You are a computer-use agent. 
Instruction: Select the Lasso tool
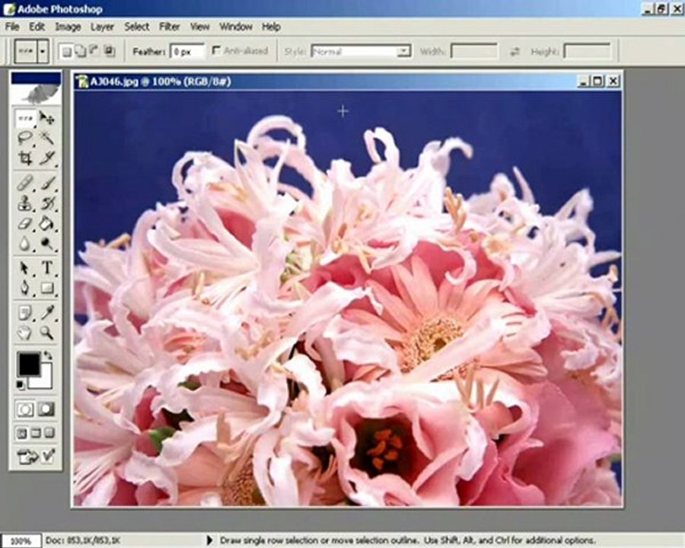point(25,138)
